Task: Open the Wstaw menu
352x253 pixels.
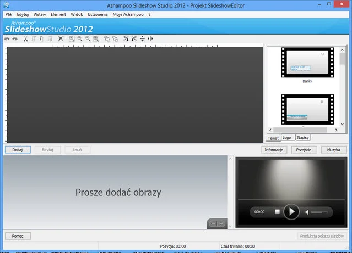Action: [40, 14]
